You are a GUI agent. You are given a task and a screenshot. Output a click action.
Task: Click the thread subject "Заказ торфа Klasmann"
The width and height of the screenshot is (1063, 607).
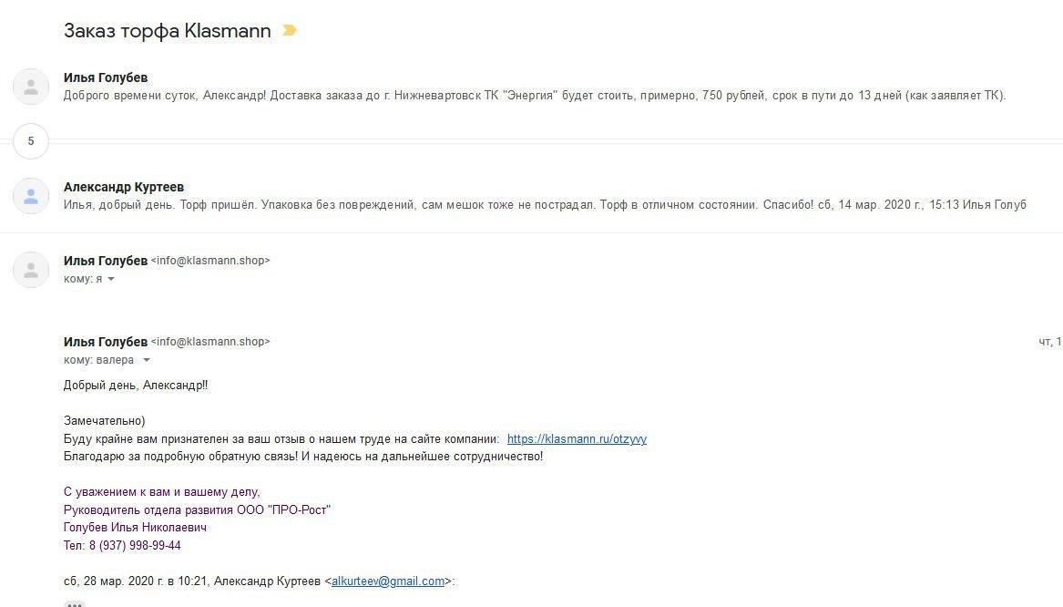tap(167, 31)
